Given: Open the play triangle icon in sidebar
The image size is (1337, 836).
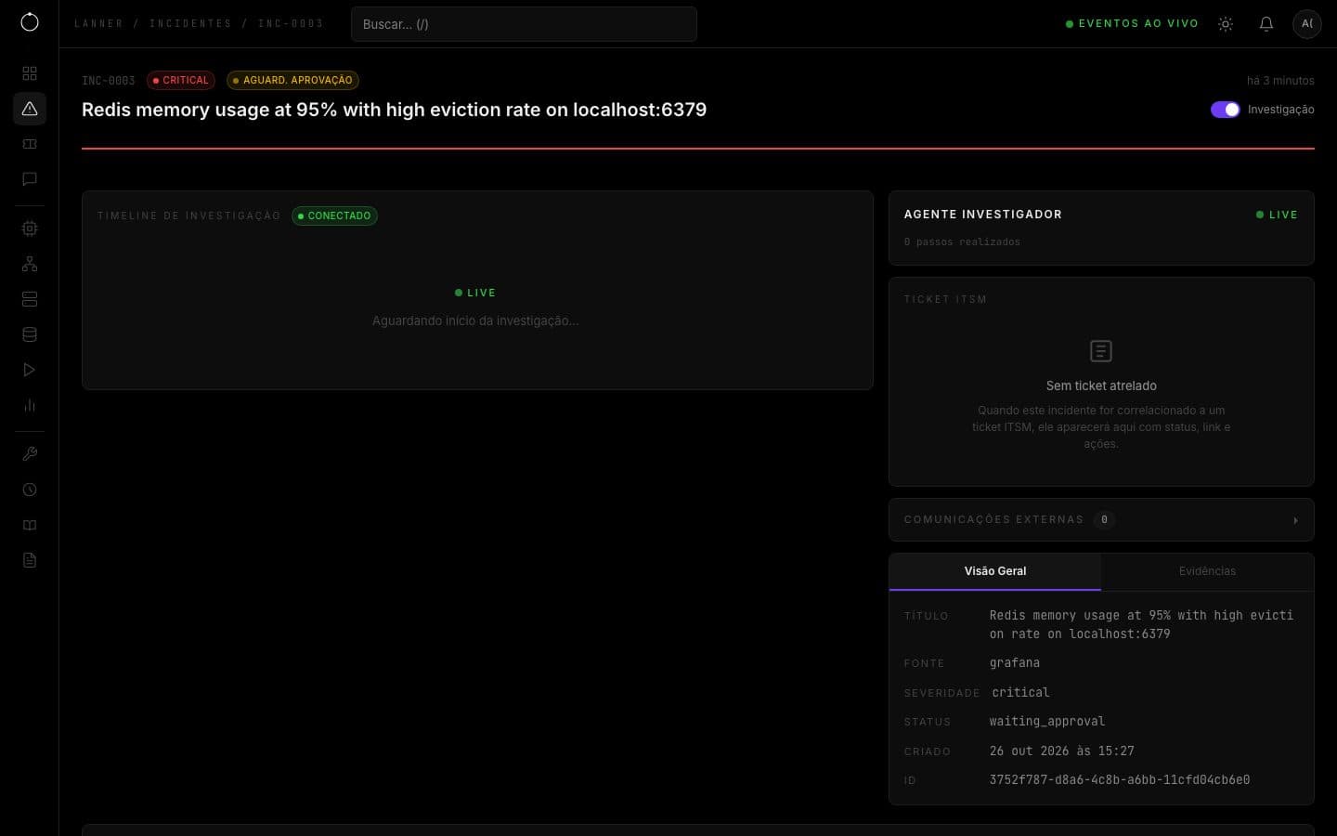Looking at the screenshot, I should [x=30, y=370].
